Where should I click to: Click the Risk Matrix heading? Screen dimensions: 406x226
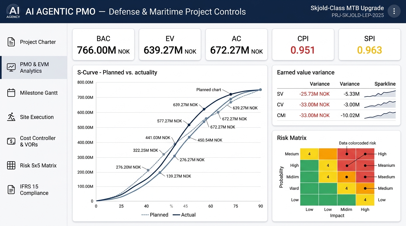click(x=292, y=138)
